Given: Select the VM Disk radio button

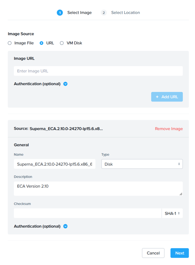Looking at the screenshot, I should [x=62, y=43].
